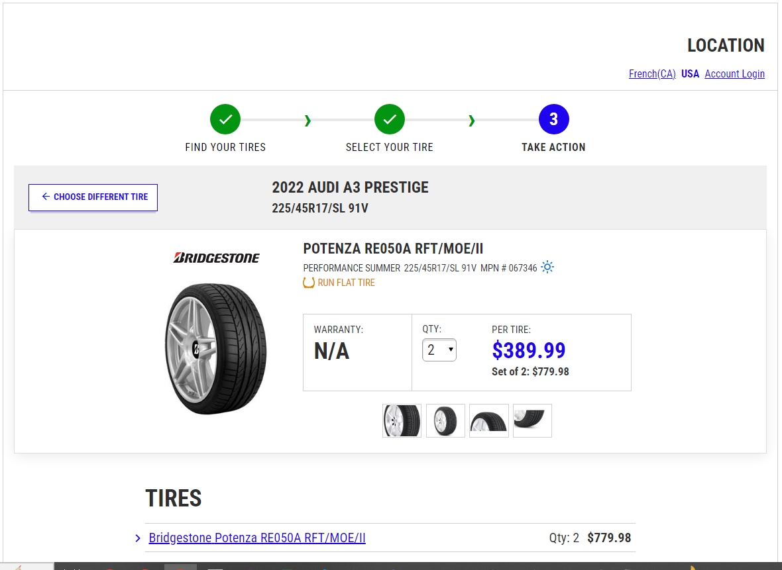Select the first tire side-angle thumbnail

[x=402, y=420]
